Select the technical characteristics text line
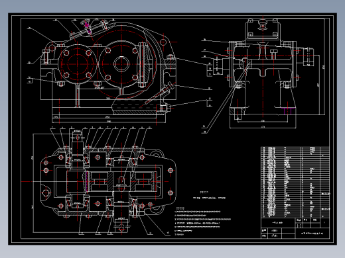Image resolution: width=345 pixels, height=258 pixels. (x=209, y=198)
